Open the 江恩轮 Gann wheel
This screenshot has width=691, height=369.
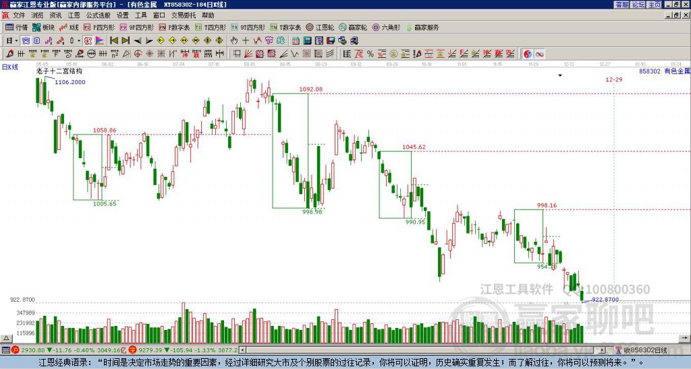pyautogui.click(x=321, y=27)
